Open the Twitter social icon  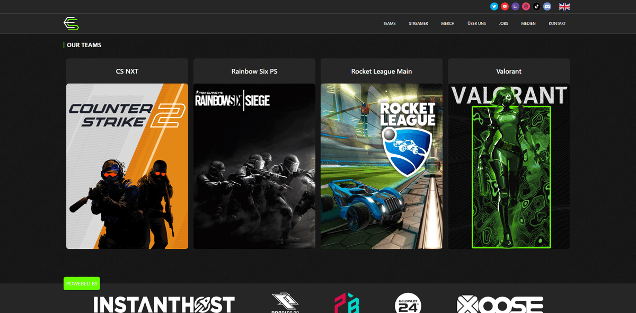494,6
